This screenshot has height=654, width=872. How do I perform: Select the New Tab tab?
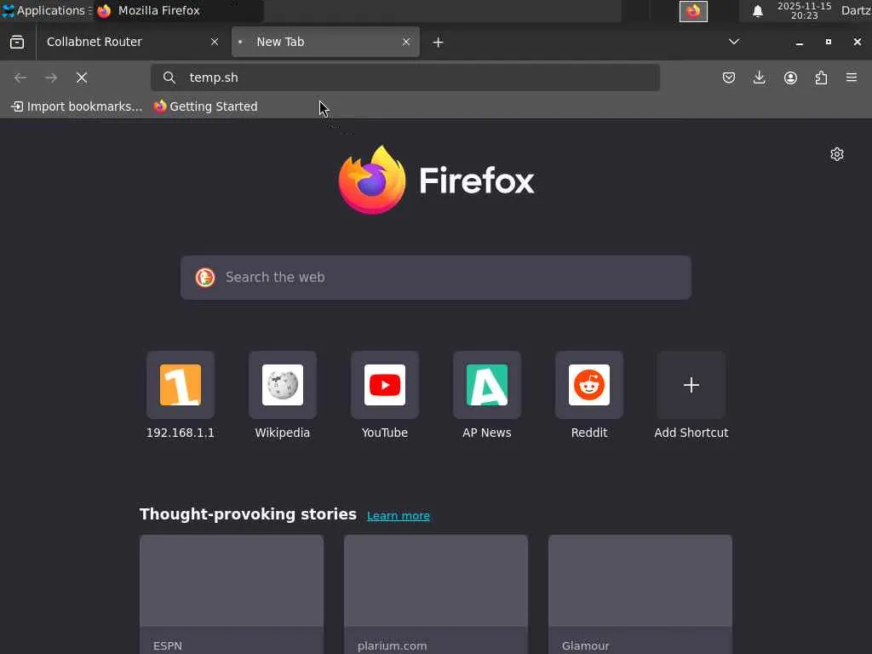coord(325,42)
